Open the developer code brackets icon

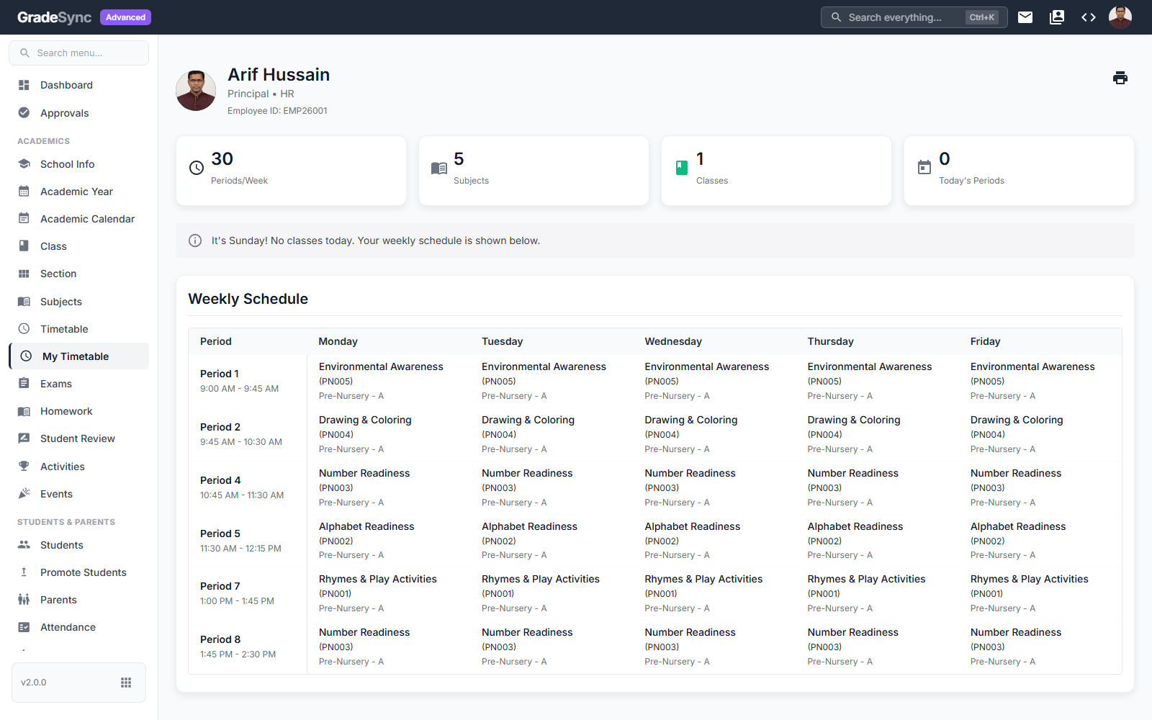coord(1089,17)
